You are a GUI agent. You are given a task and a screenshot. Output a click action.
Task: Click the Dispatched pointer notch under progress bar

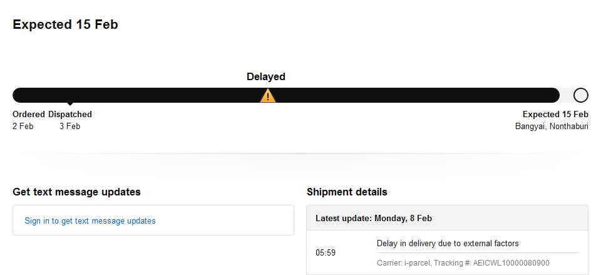tap(70, 104)
